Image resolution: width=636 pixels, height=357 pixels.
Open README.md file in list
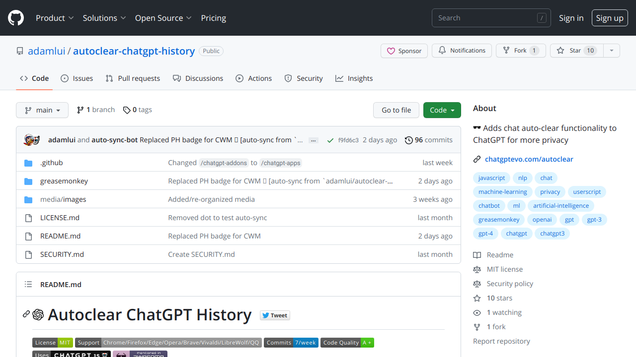[x=60, y=236]
